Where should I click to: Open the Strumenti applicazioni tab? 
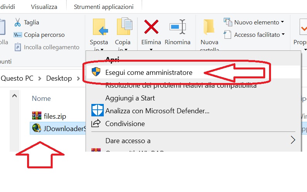coord(104,7)
